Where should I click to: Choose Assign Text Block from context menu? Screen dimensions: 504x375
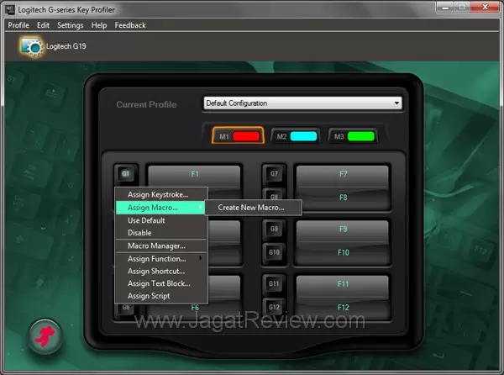(x=161, y=283)
